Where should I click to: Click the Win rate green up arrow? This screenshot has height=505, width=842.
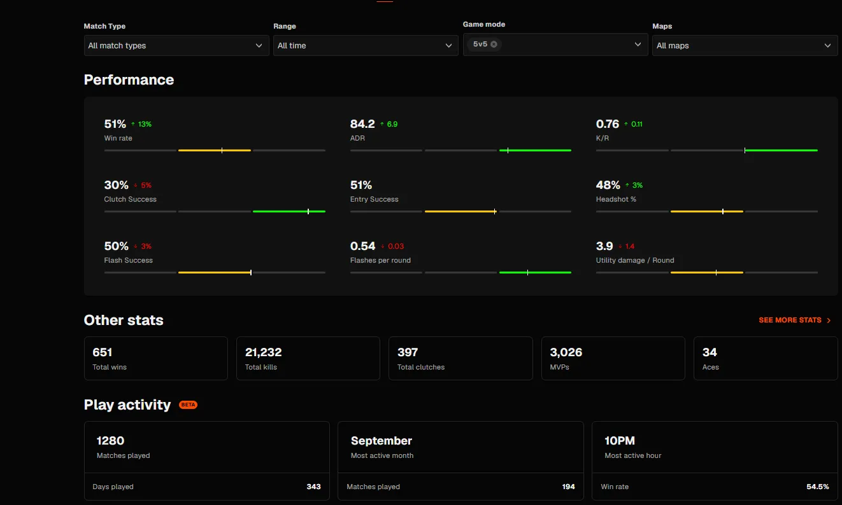pyautogui.click(x=133, y=124)
